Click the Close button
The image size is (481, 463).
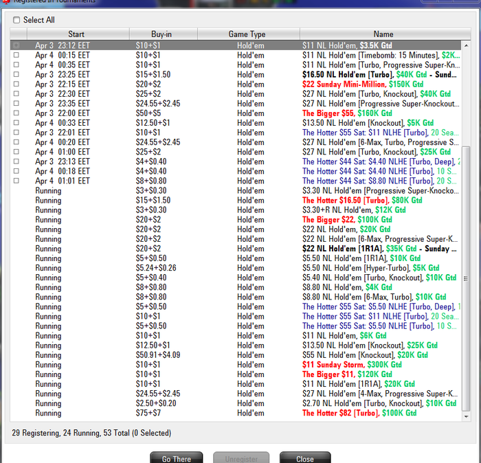[x=305, y=458]
